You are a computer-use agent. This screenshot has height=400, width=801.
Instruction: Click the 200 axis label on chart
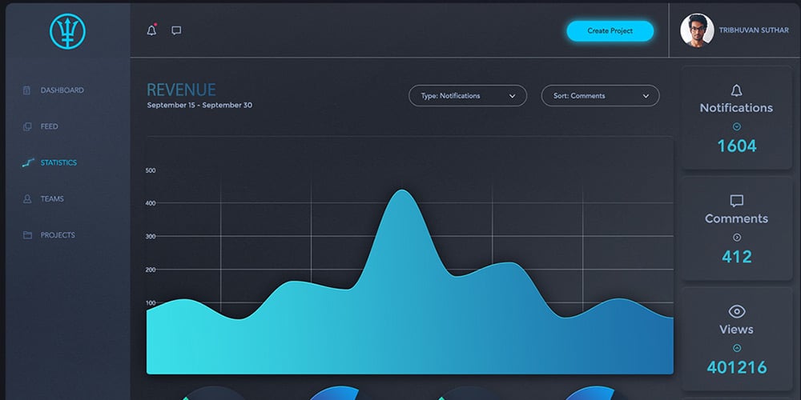151,270
